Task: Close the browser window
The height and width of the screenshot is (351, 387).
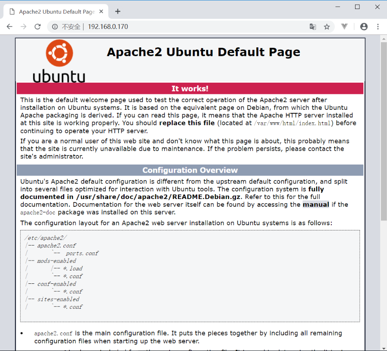Action: tap(378, 7)
